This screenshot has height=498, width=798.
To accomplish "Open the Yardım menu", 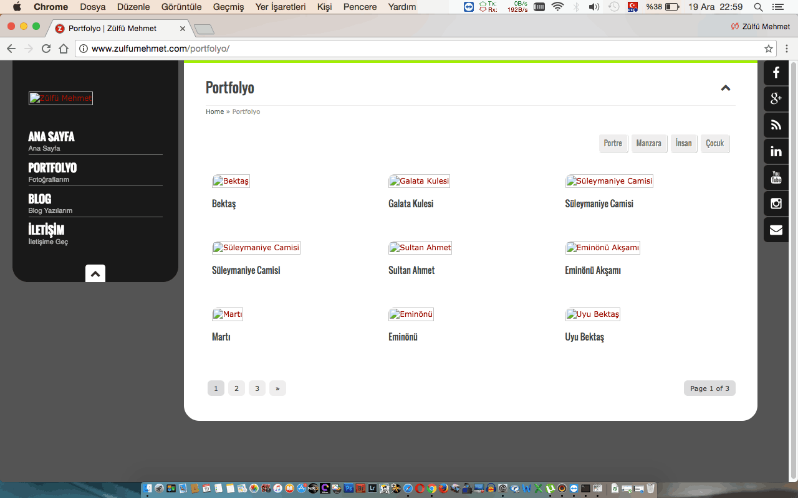I will coord(402,7).
